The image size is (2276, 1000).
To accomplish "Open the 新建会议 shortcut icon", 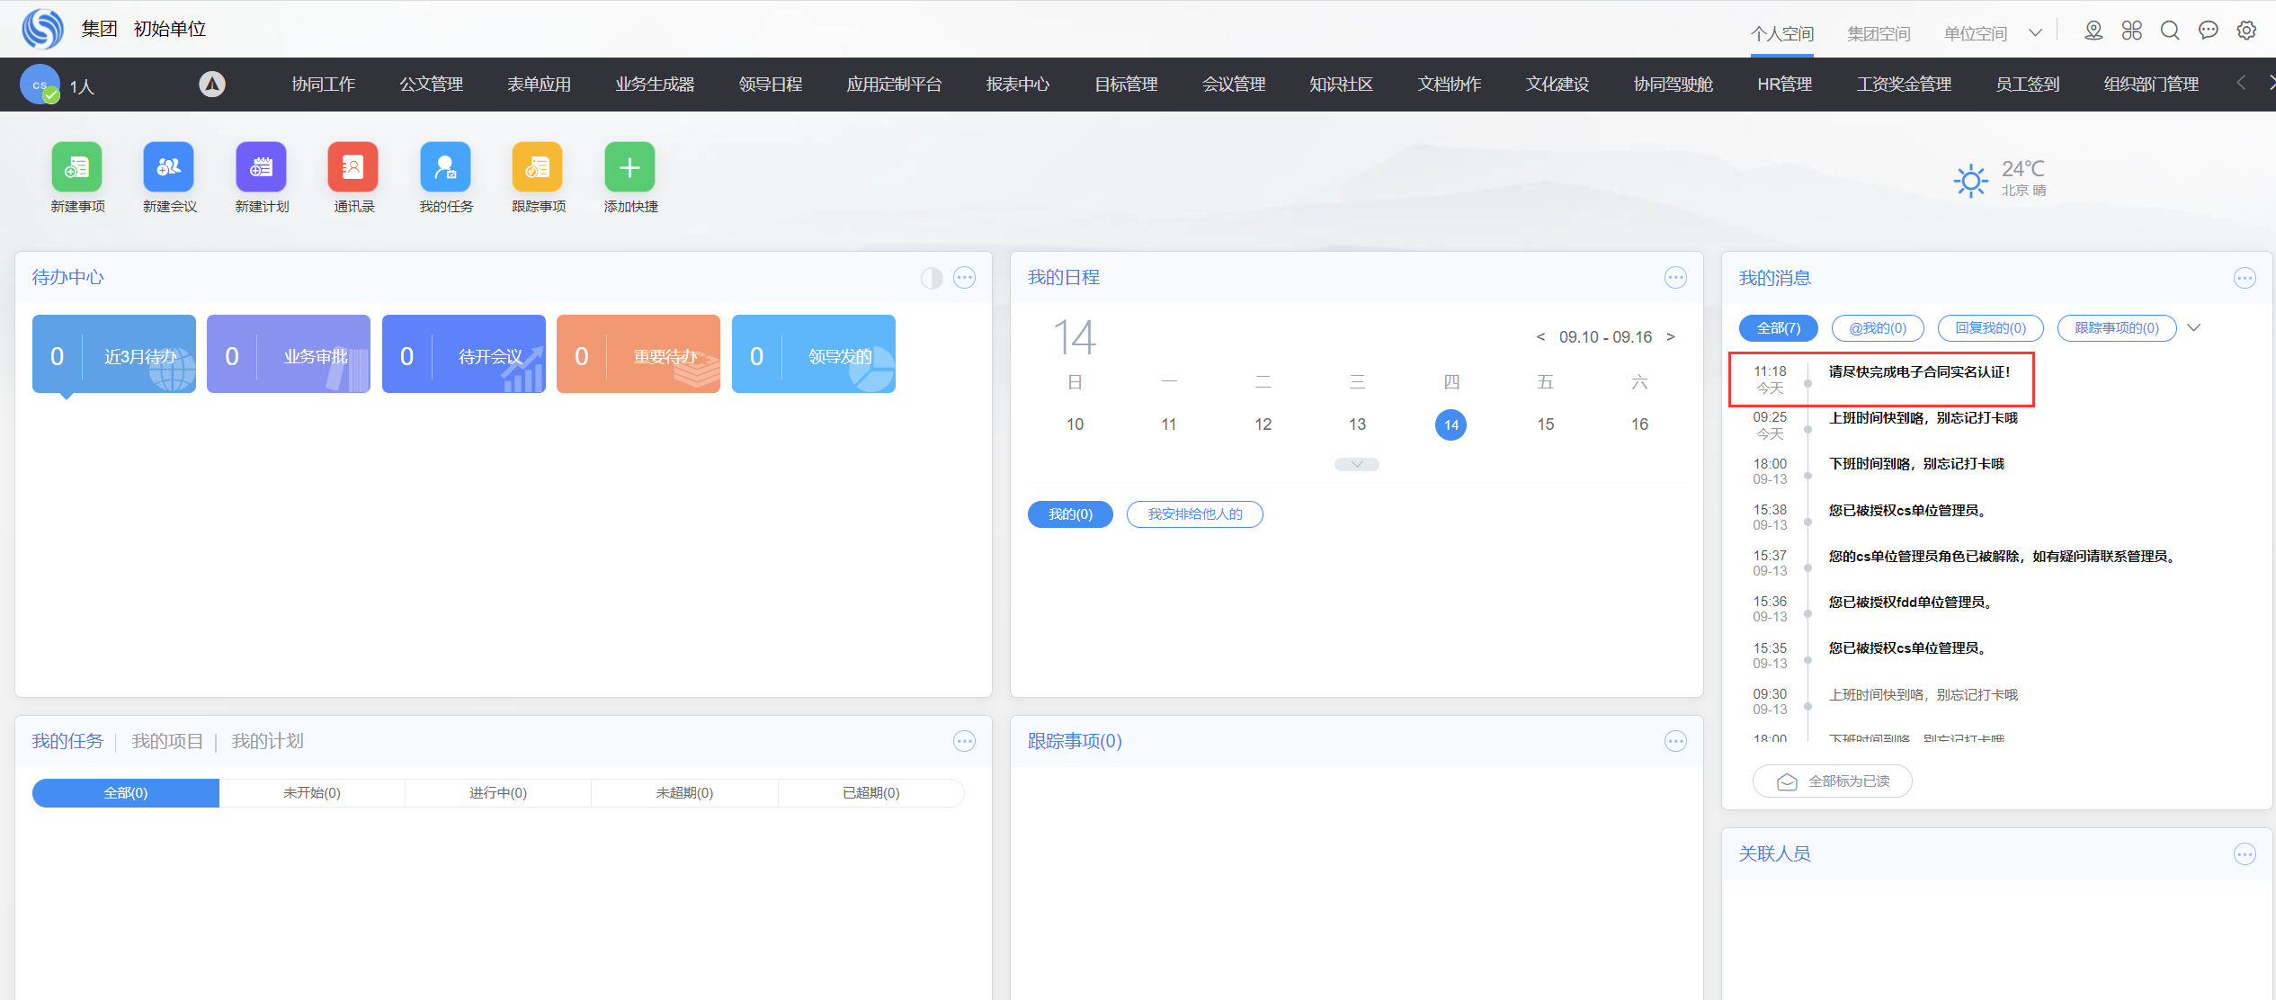I will point(169,167).
